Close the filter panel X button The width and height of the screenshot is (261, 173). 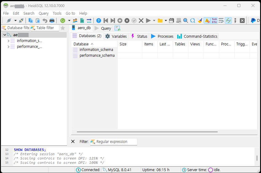coord(73,141)
